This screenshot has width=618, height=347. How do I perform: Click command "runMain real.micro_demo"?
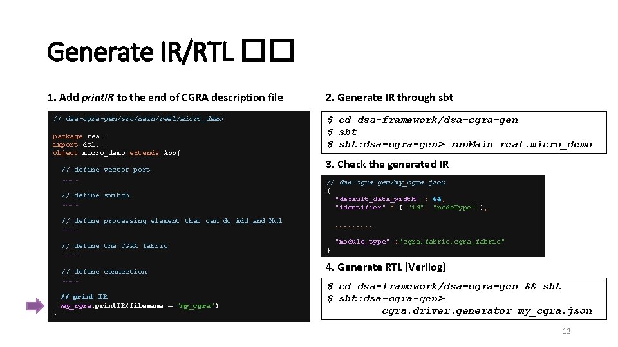521,145
